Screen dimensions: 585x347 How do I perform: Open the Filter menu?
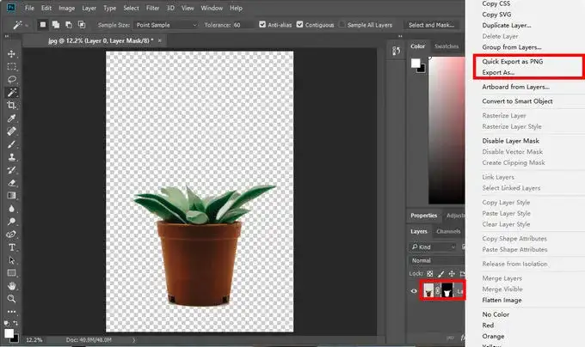153,8
